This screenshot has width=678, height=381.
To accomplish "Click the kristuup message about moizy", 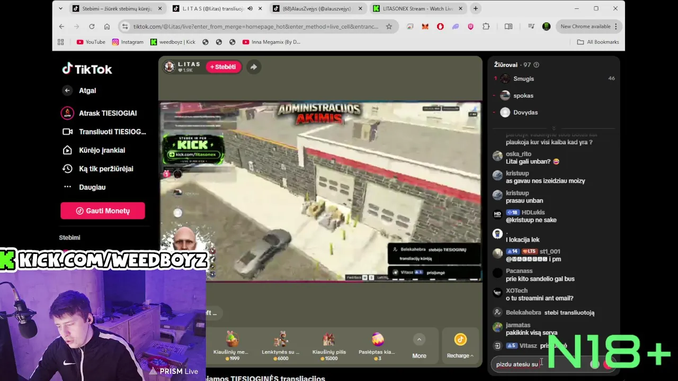I will (545, 181).
